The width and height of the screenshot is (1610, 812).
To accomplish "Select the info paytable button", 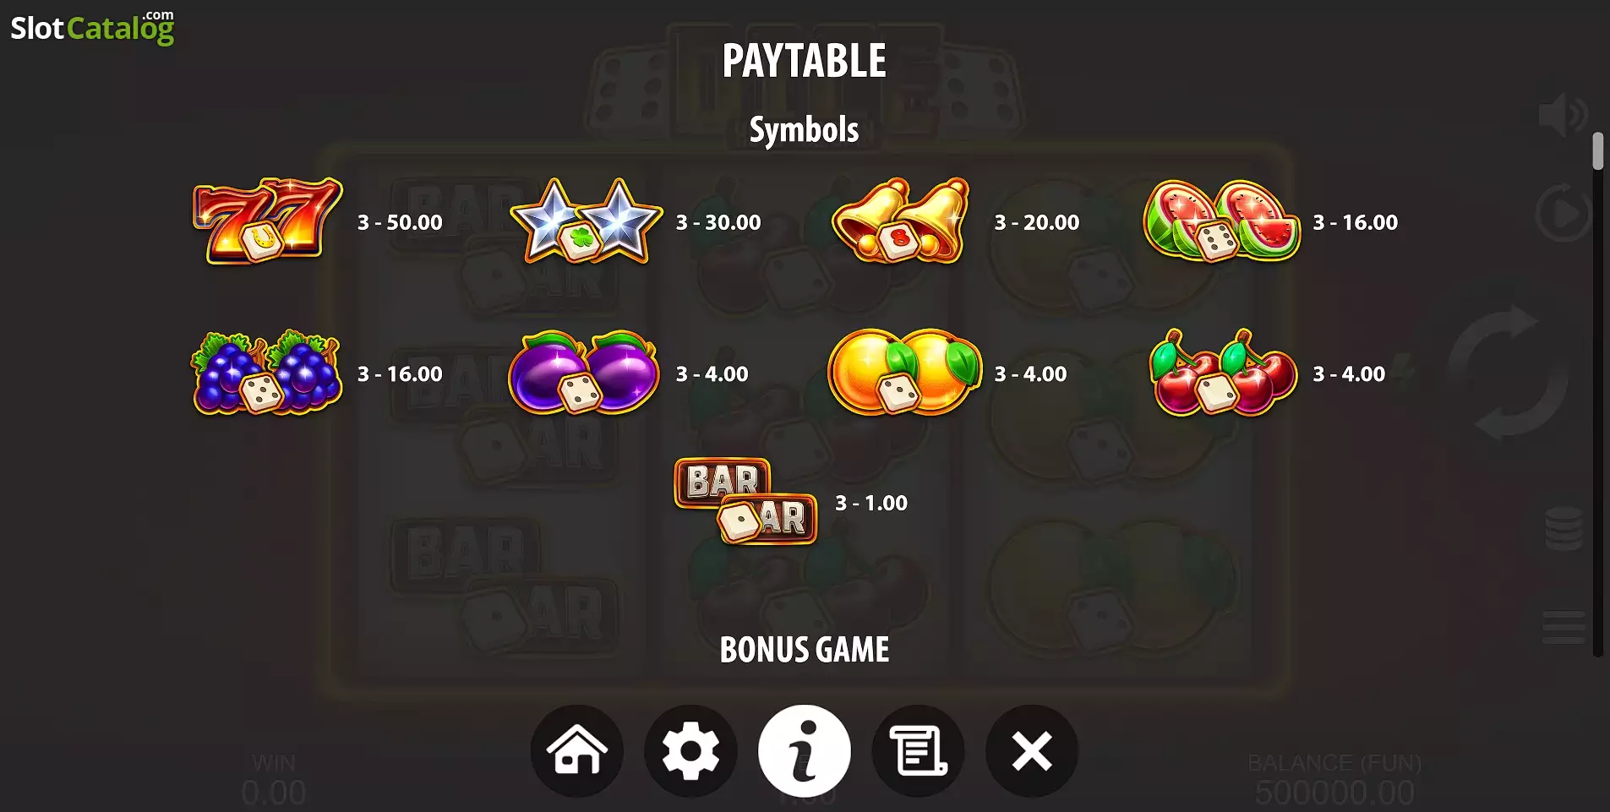I will pos(805,750).
